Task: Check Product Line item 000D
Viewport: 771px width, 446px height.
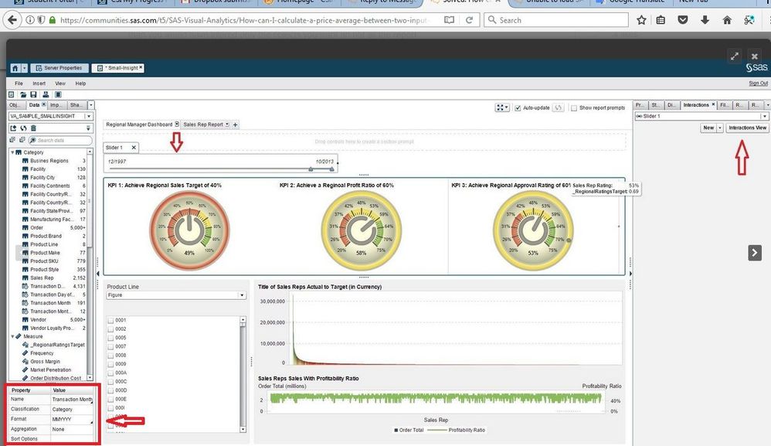Action: point(110,390)
